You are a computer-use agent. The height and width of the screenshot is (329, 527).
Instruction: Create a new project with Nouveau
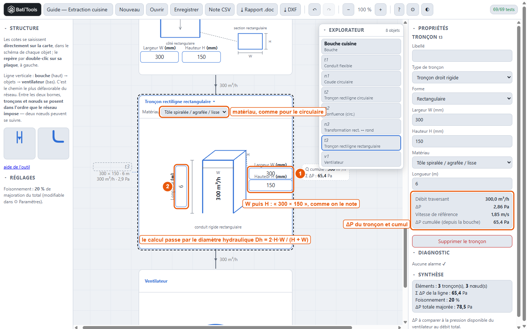(x=130, y=10)
